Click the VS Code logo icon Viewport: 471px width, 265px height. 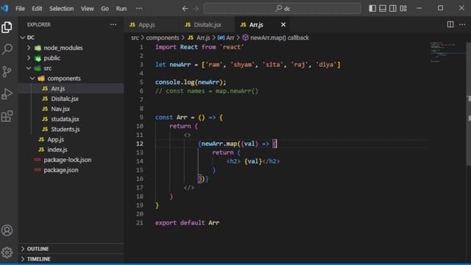[4, 8]
